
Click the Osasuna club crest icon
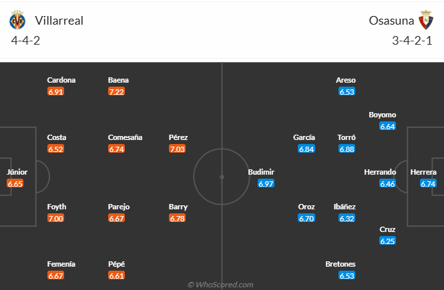tap(425, 20)
